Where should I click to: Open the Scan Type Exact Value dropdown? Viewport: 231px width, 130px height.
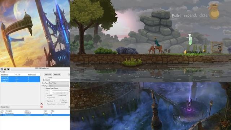[x=59, y=83]
